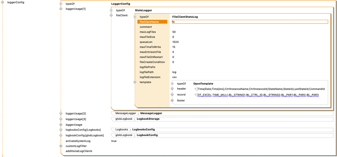Open the globLogbook : LogbookConfig bar

point(222,135)
